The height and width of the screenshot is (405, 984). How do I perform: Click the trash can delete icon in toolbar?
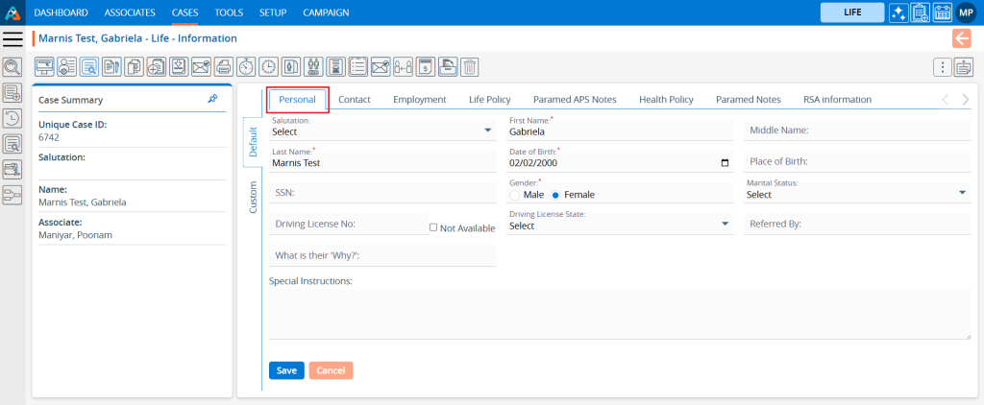(469, 67)
